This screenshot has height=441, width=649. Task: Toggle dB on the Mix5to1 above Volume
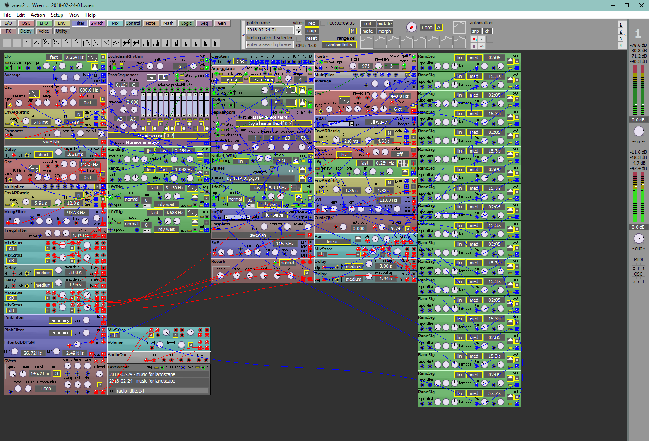click(115, 335)
